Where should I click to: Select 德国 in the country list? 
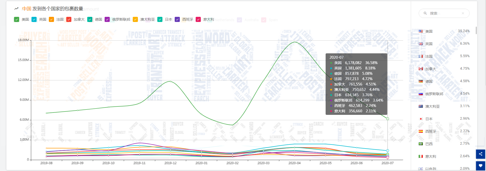point(429,81)
